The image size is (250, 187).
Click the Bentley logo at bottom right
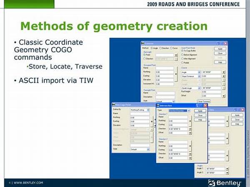224,182
